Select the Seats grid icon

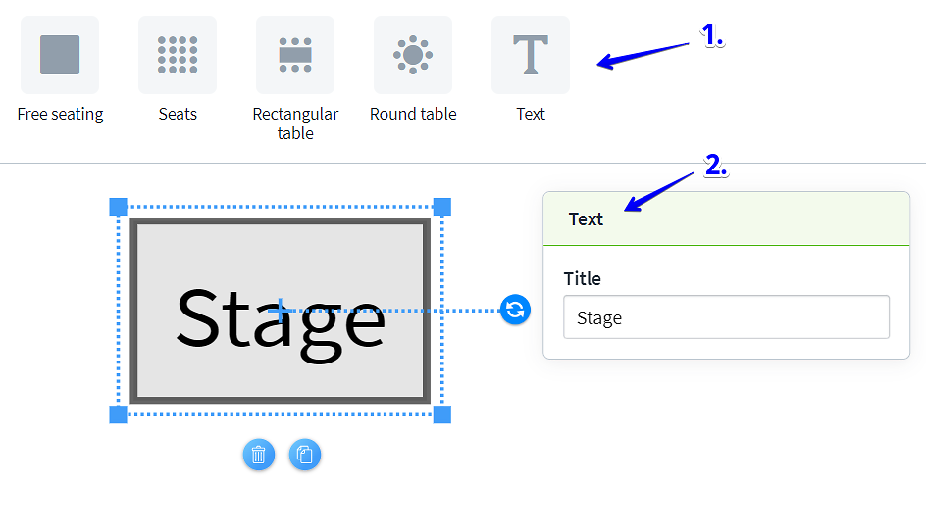coord(178,55)
